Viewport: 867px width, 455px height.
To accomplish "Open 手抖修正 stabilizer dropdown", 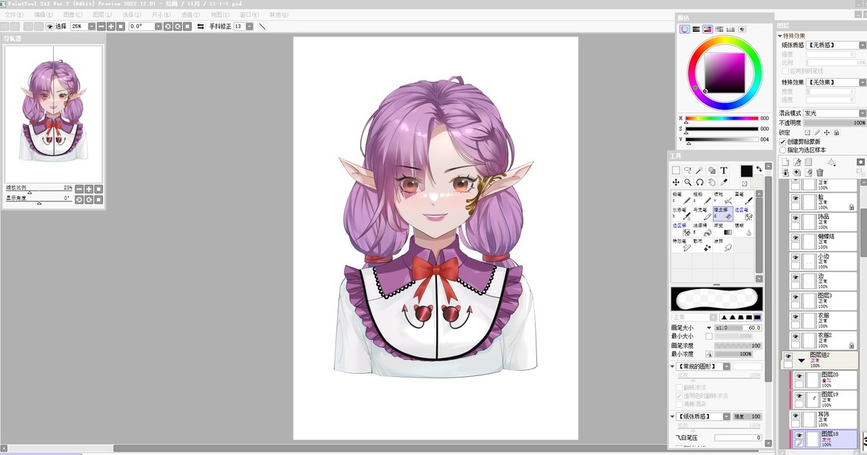I will pyautogui.click(x=250, y=26).
